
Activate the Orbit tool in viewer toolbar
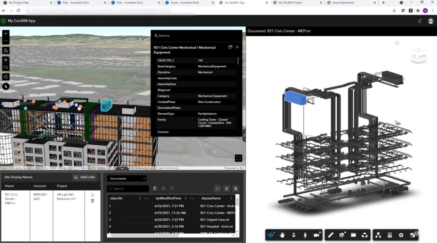[x=271, y=235]
